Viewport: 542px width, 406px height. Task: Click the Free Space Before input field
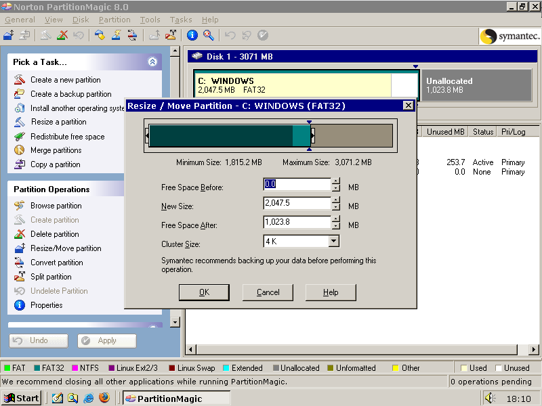tap(297, 184)
